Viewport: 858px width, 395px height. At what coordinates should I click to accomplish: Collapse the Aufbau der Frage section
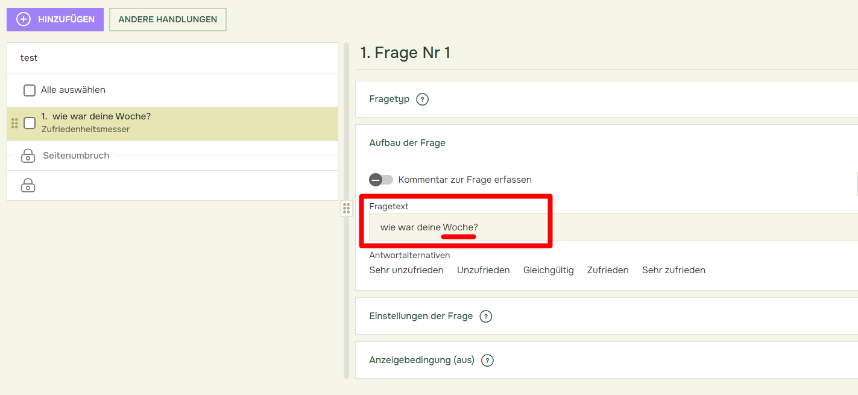click(x=408, y=143)
